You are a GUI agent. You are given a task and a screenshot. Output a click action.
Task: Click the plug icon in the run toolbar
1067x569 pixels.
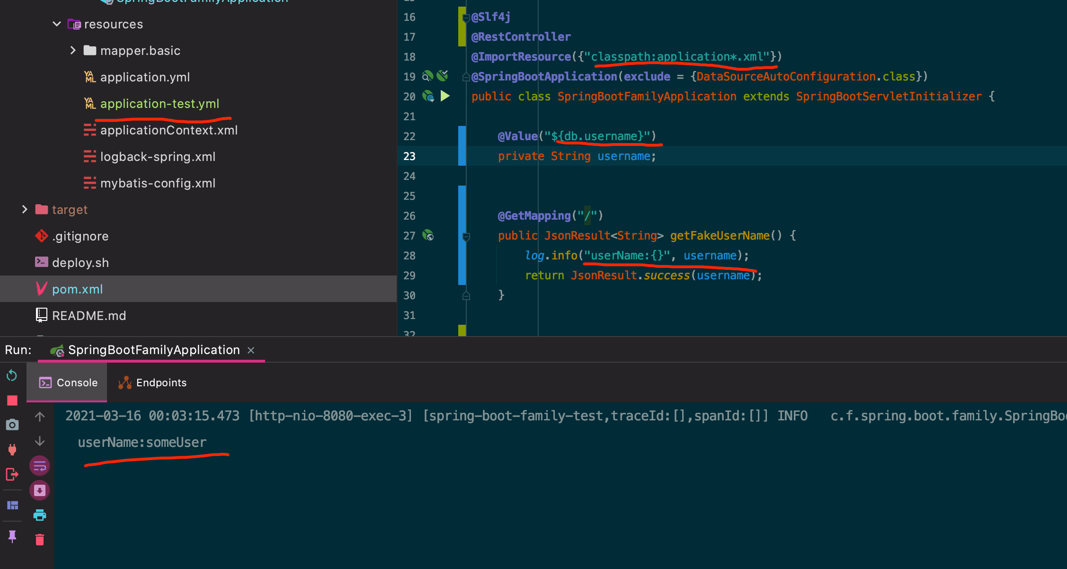[x=11, y=449]
